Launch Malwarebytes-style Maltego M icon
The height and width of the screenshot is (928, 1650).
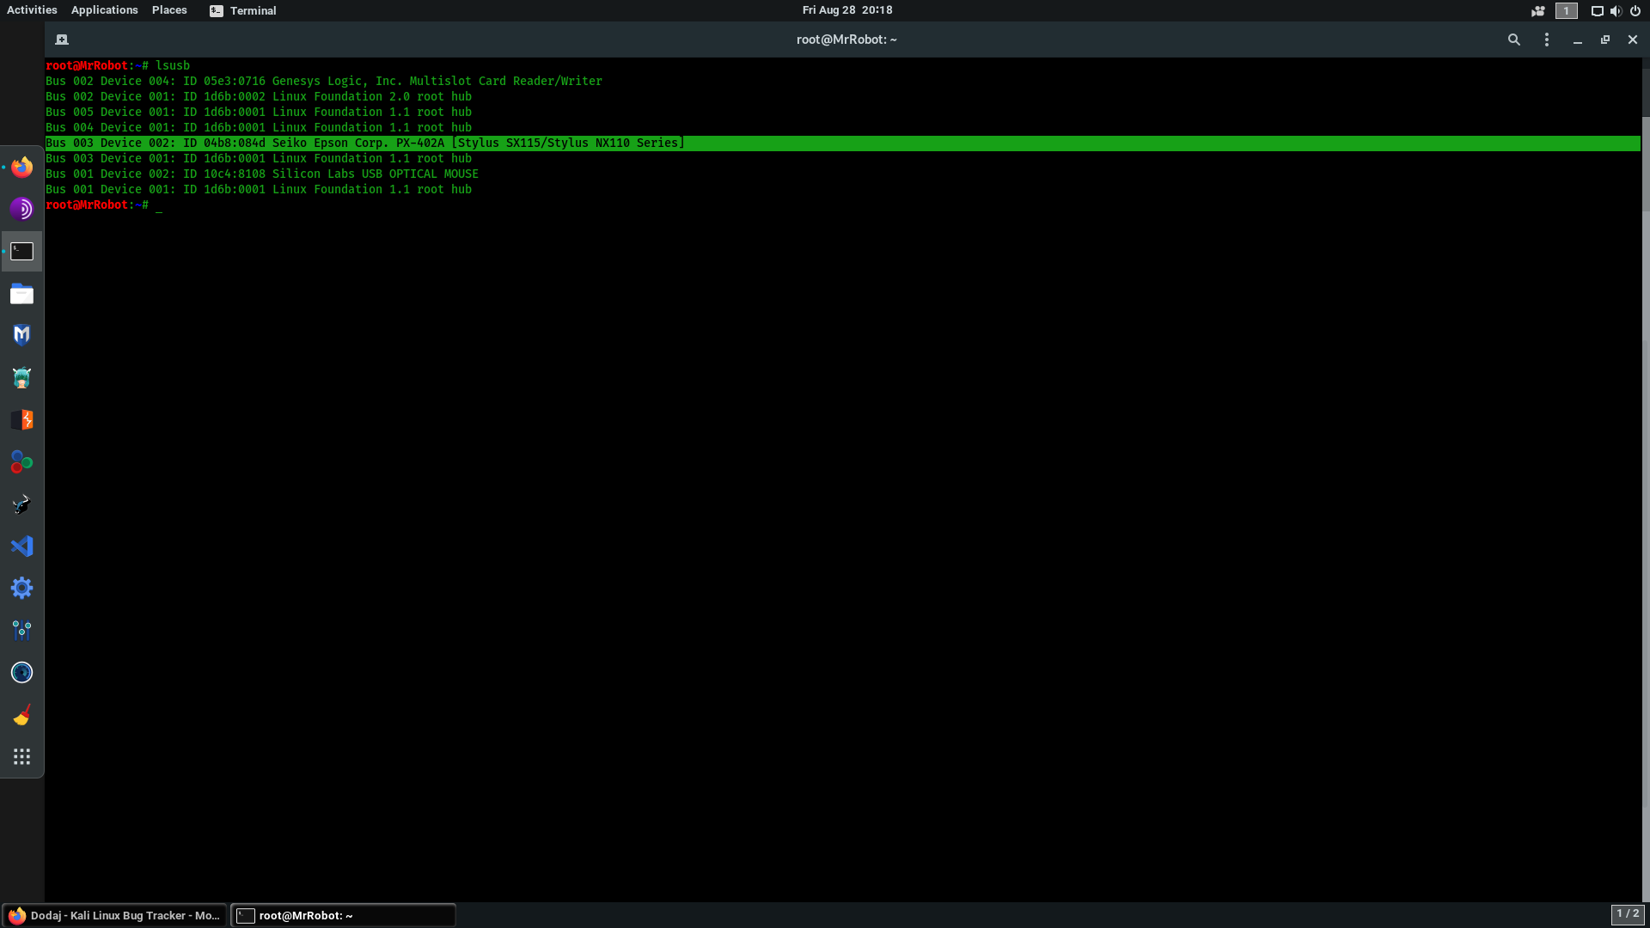(21, 335)
